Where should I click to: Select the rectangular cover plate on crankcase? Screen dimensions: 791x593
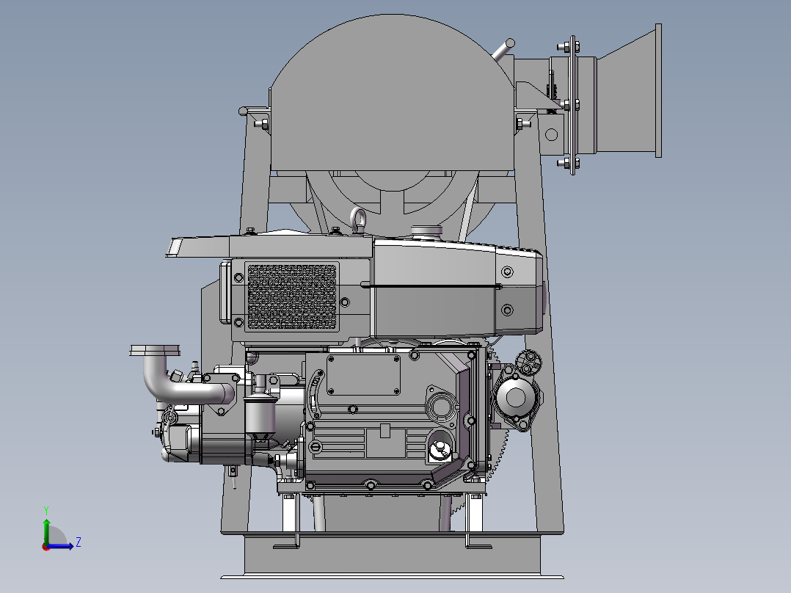coord(363,374)
